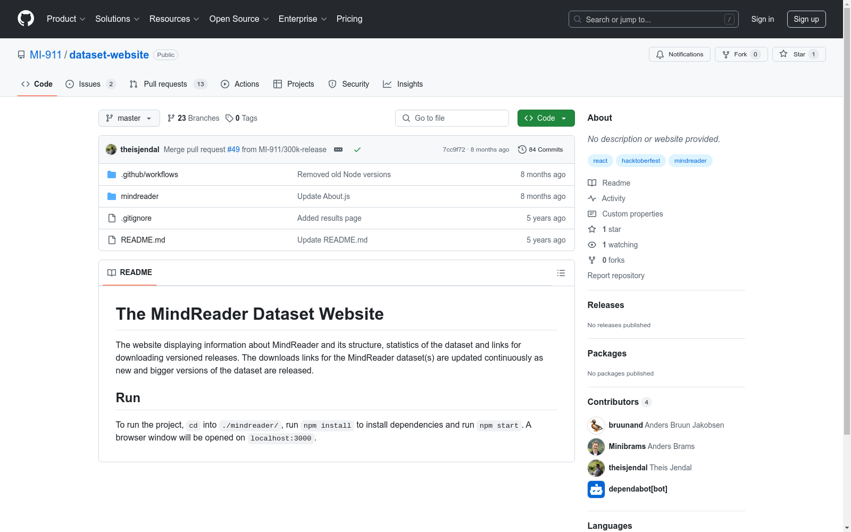Expand the Open Source dropdown menu

pos(239,19)
